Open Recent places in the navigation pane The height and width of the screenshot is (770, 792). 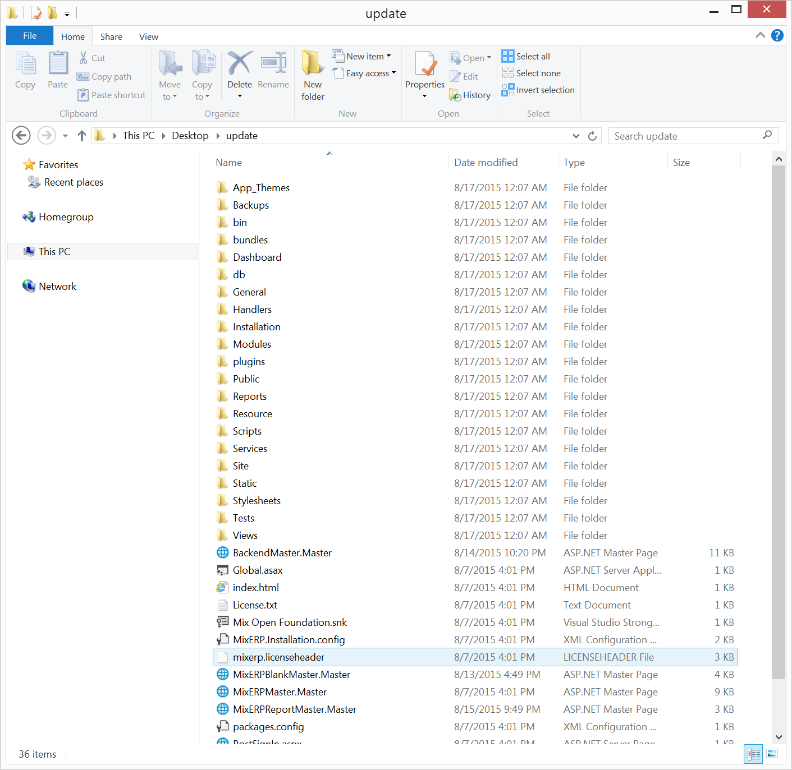coord(74,182)
